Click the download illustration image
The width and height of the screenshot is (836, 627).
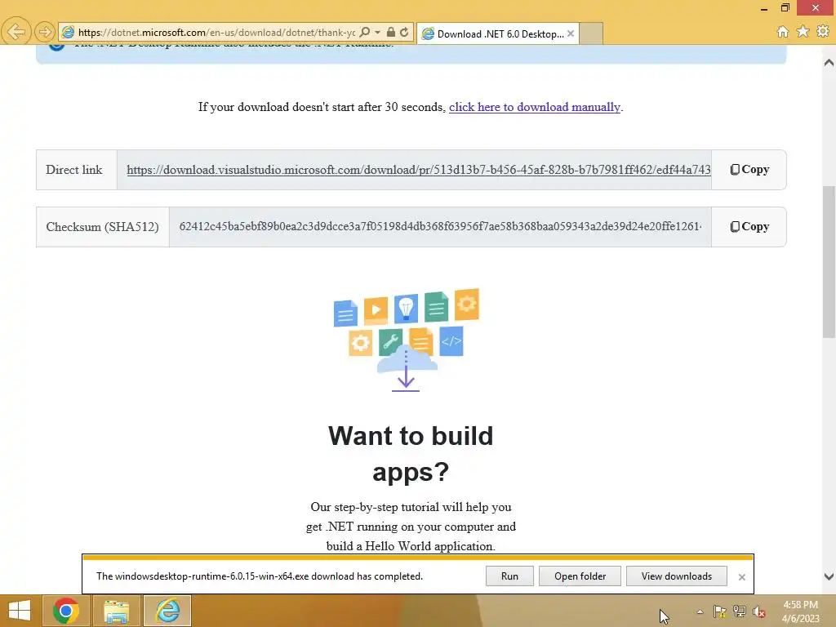[x=407, y=340]
